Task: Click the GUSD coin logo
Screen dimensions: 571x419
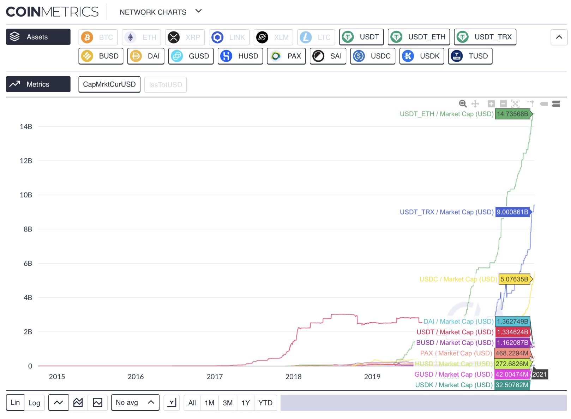Action: tap(177, 56)
